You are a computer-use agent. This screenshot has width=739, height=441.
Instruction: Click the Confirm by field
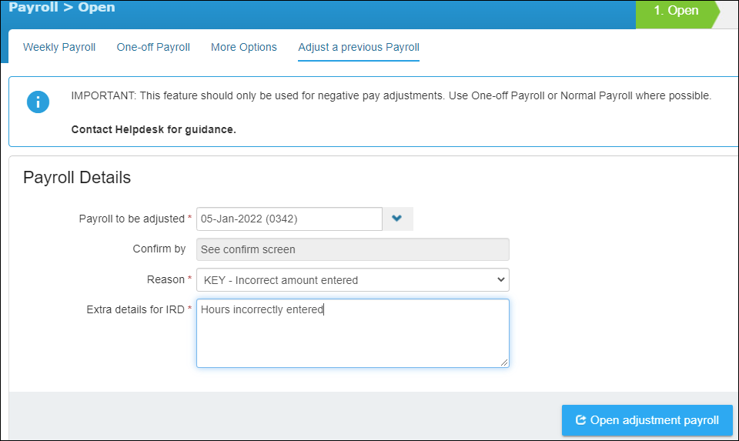point(353,249)
